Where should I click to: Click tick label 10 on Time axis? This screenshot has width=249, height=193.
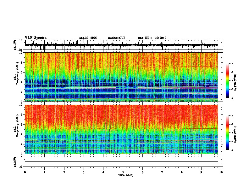tap(221, 172)
